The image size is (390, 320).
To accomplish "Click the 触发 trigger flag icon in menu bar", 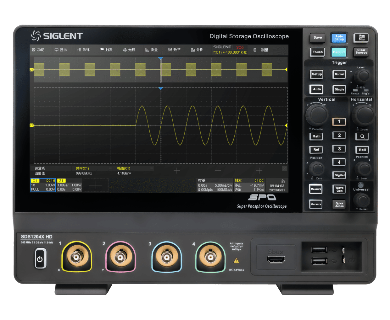I will click(103, 50).
